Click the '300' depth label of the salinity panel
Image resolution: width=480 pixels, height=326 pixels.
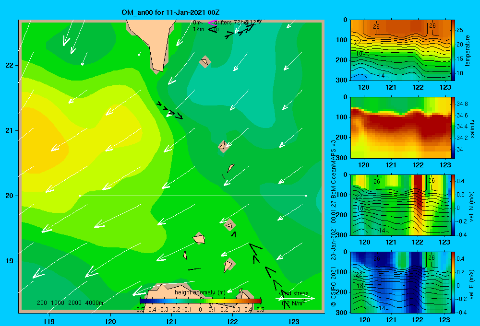342,158
